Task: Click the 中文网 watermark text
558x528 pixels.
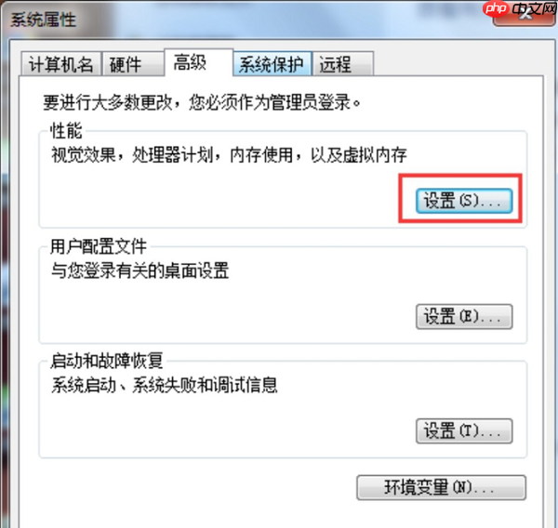Action: coord(535,9)
